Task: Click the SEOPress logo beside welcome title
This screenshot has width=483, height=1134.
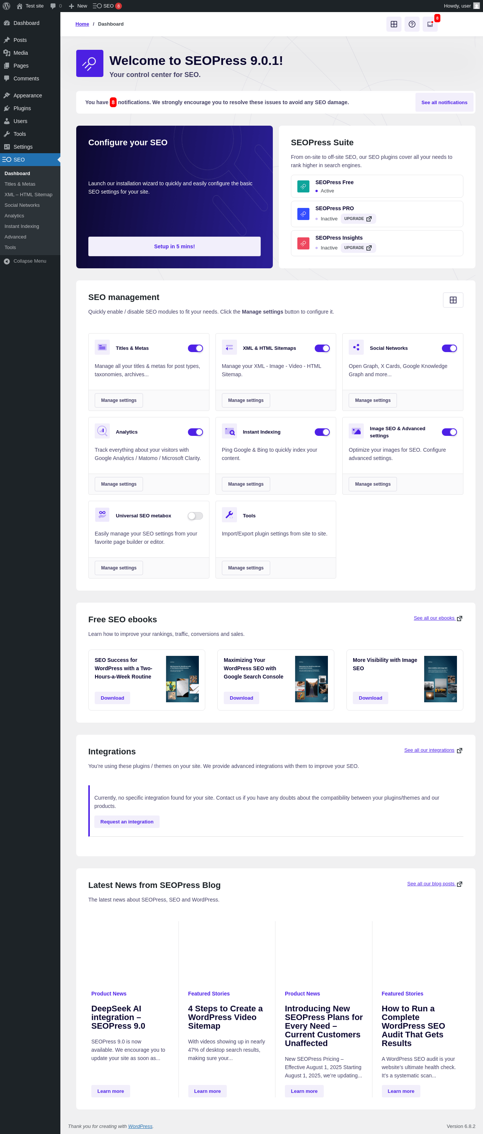Action: point(90,63)
